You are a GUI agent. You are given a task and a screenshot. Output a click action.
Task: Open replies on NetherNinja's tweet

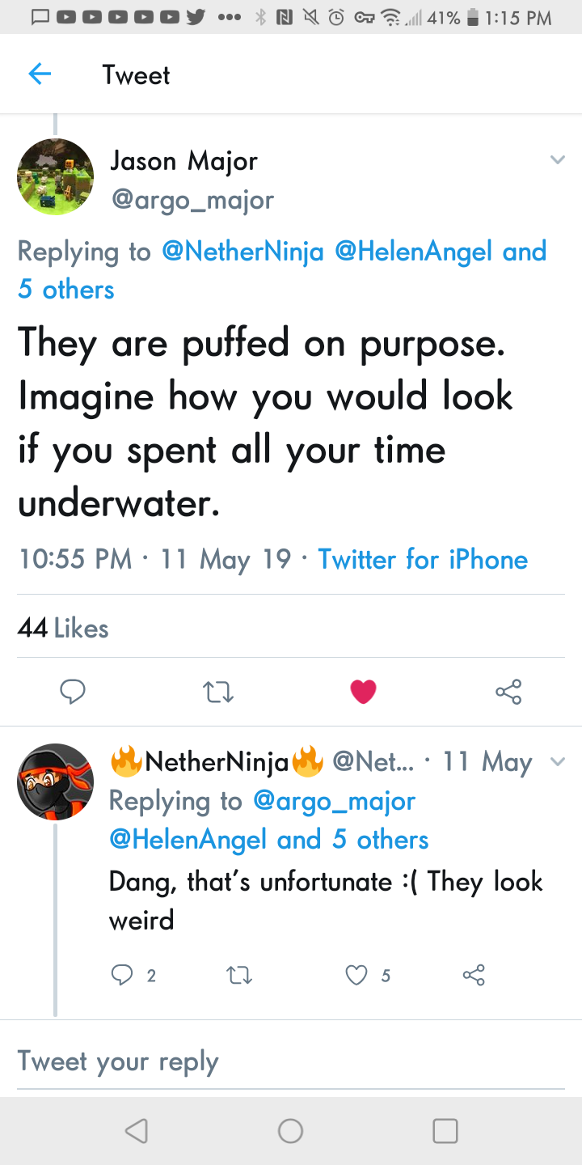121,976
